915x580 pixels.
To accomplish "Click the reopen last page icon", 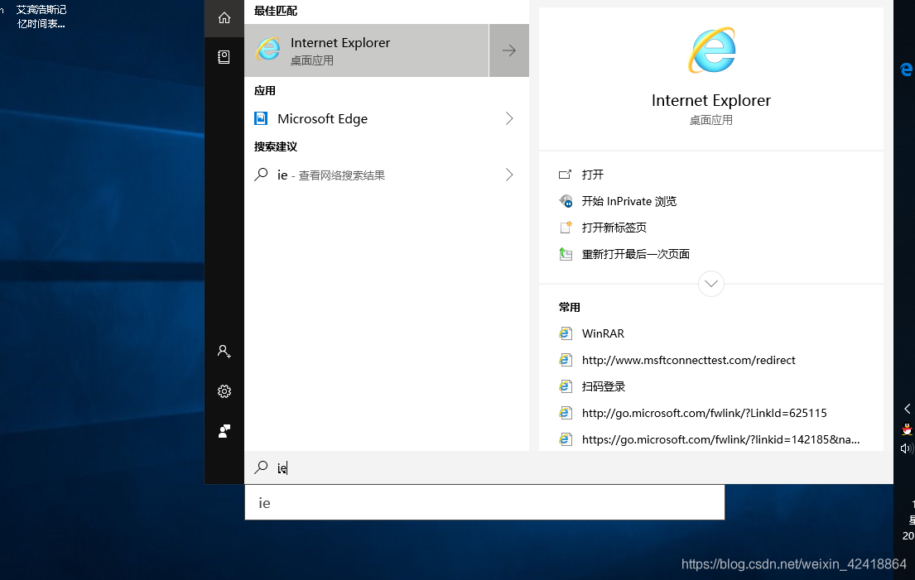I will coord(565,253).
